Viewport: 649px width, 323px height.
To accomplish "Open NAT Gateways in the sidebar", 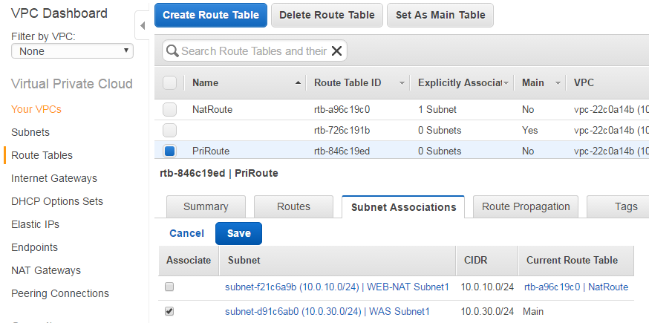I will coord(46,270).
